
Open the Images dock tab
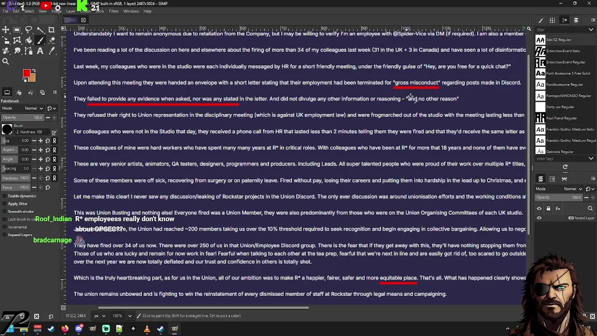[42, 92]
